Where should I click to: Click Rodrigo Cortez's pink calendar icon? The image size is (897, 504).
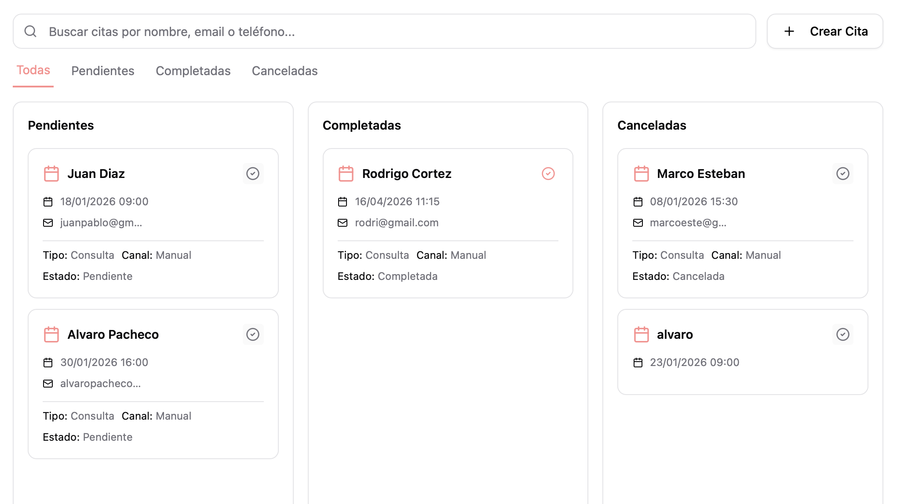point(346,174)
